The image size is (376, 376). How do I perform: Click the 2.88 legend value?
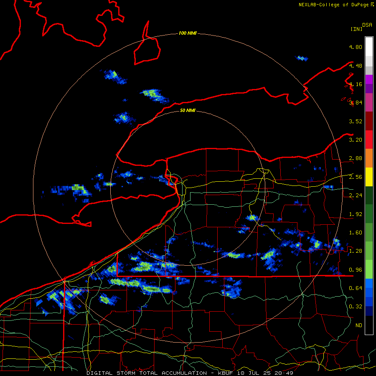356,158
